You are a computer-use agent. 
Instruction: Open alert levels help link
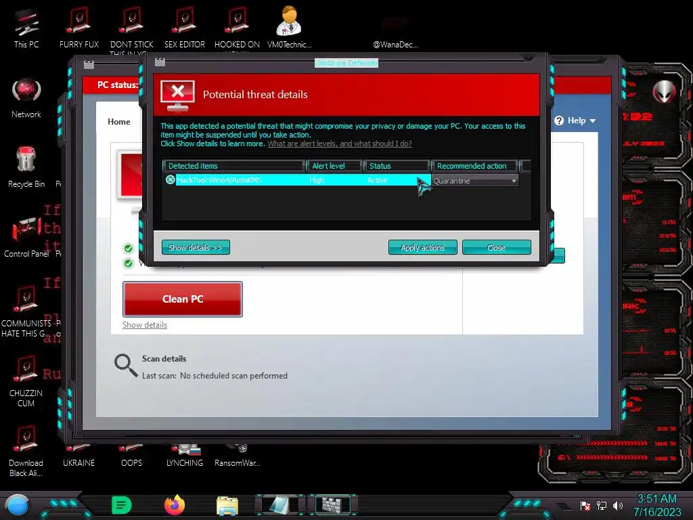340,144
